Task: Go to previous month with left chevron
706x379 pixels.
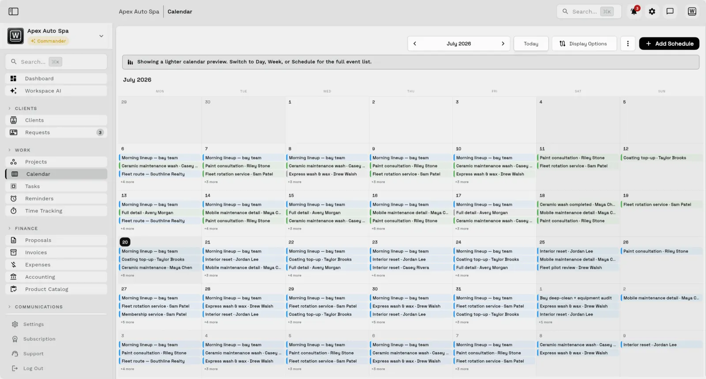Action: tap(415, 44)
